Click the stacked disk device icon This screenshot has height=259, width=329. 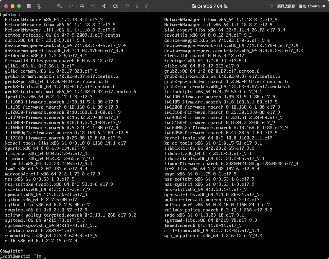coord(127,6)
